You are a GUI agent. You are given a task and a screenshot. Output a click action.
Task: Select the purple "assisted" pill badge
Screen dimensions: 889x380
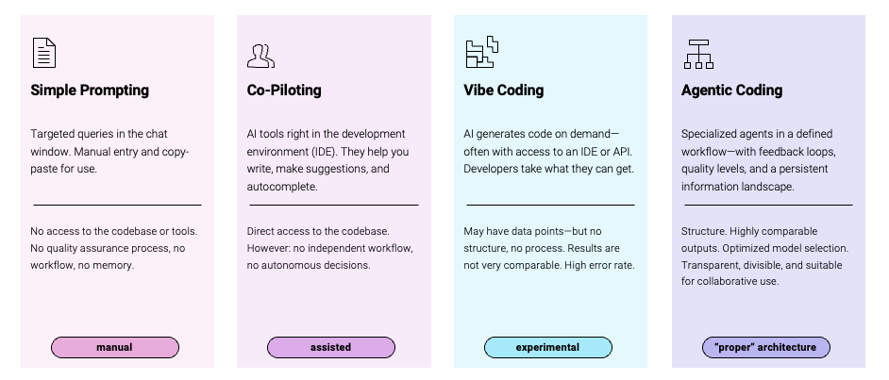click(331, 347)
